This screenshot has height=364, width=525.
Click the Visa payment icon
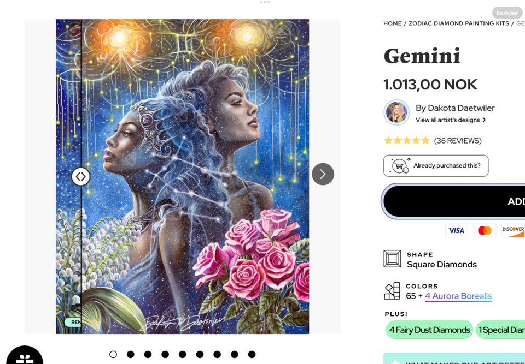point(456,230)
